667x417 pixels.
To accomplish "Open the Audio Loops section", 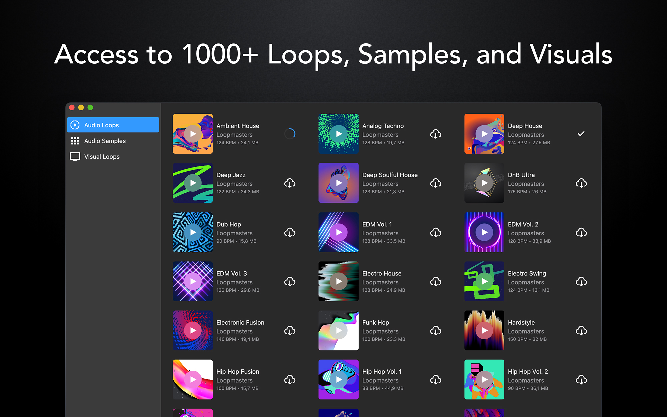I will [x=101, y=125].
